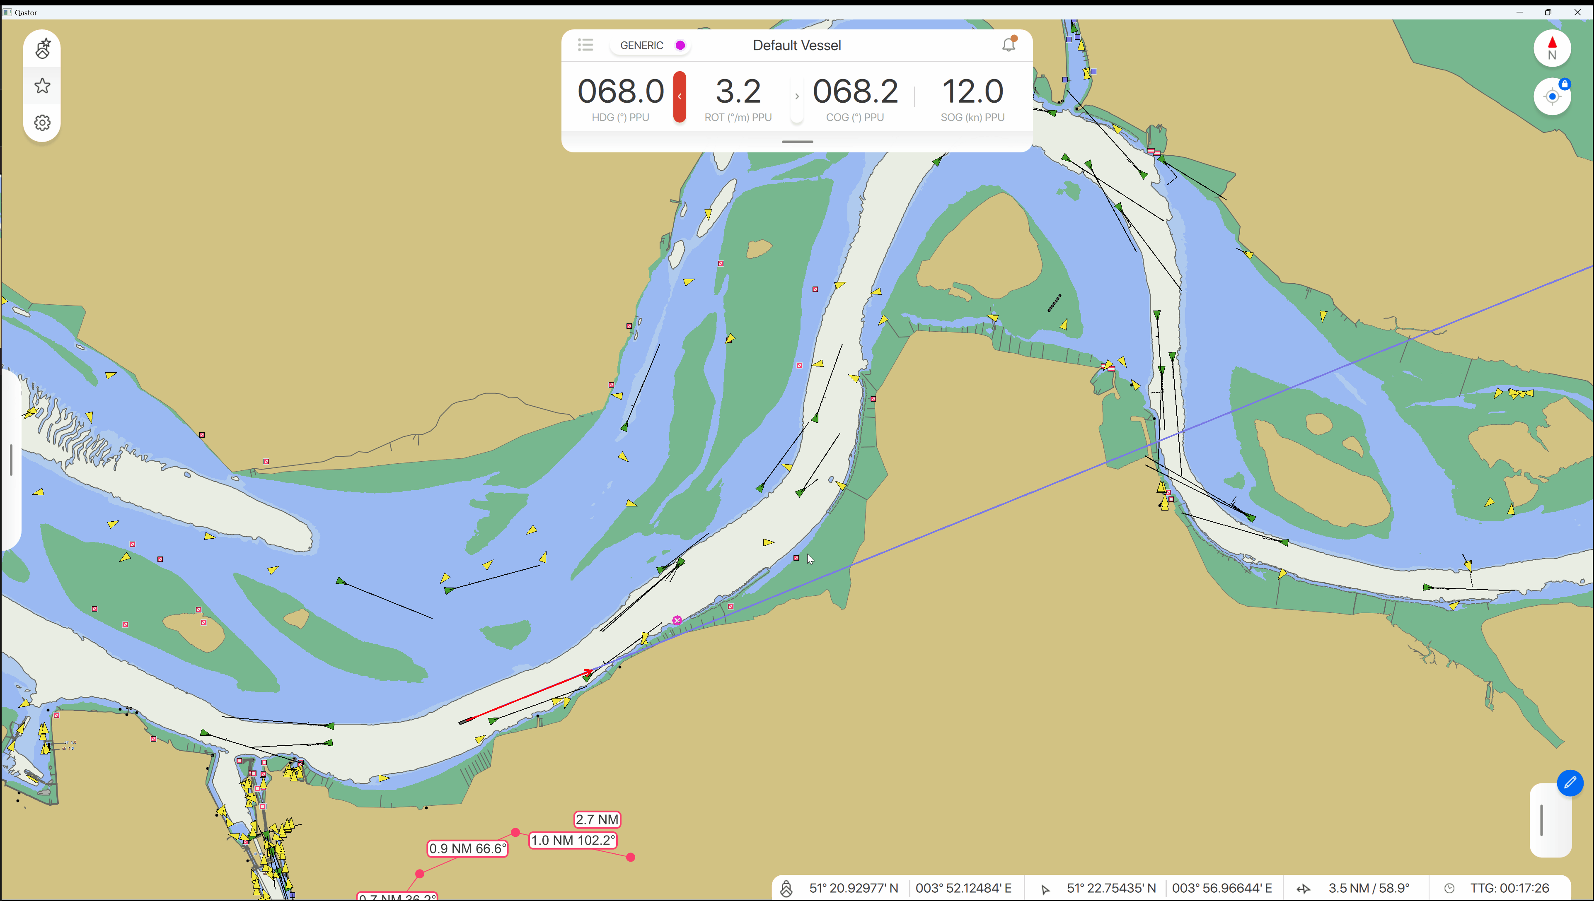The image size is (1594, 901).
Task: Click the star favorites icon
Action: [42, 85]
